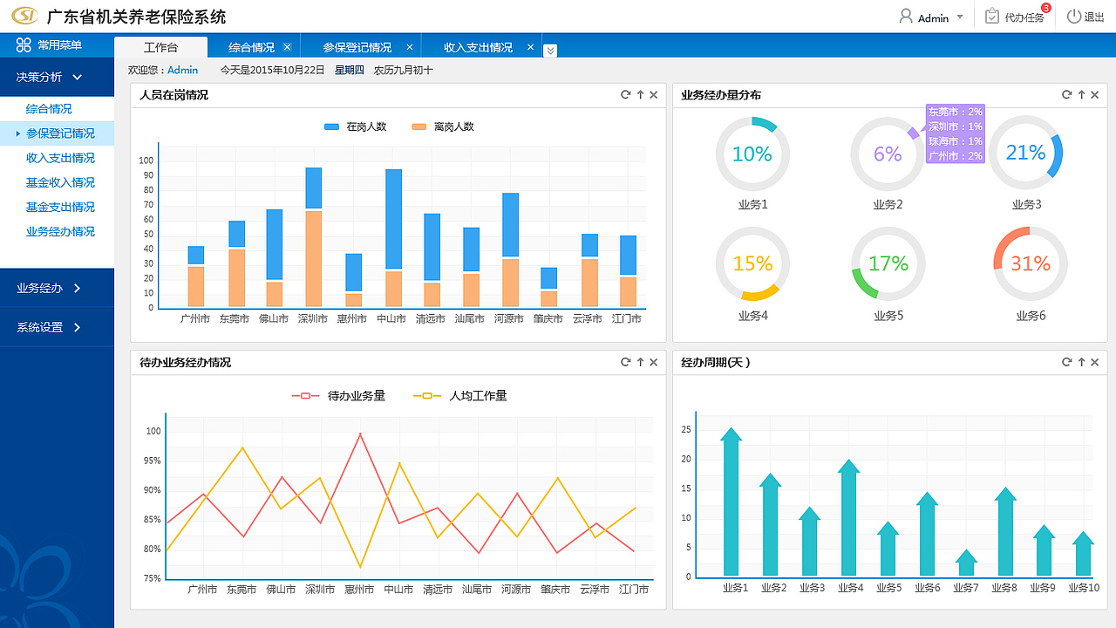Collapse the 经办周期(天) panel with up arrow

pos(1081,362)
